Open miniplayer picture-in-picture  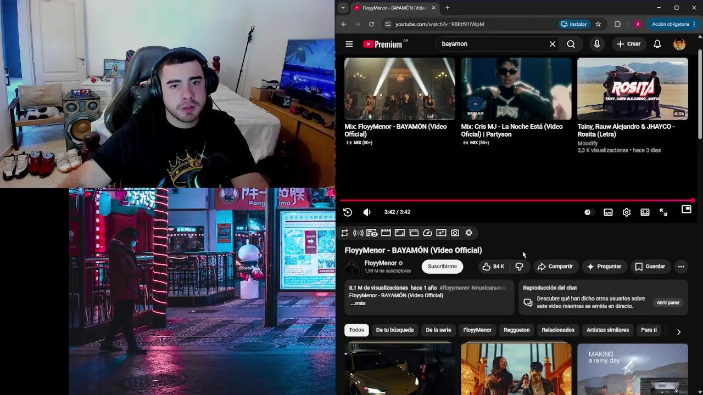[687, 209]
